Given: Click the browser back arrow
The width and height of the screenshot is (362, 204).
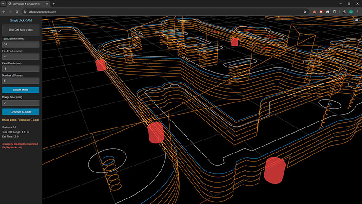Looking at the screenshot, I should pos(4,12).
